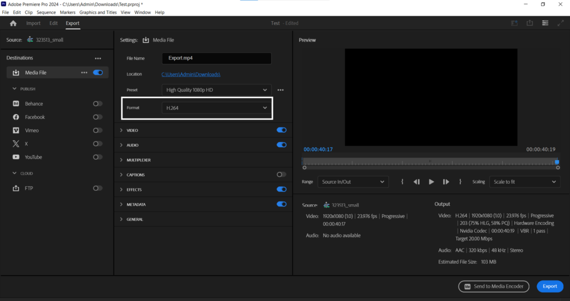Click the blue Export button
The image size is (570, 301).
click(x=549, y=287)
